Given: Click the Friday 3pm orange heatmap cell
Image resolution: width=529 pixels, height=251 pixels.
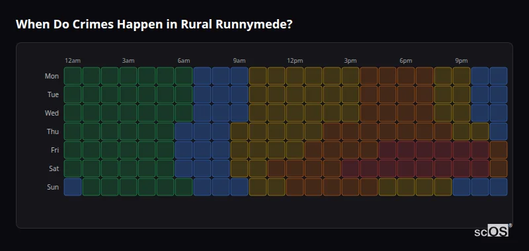Looking at the screenshot, I should pyautogui.click(x=350, y=150).
